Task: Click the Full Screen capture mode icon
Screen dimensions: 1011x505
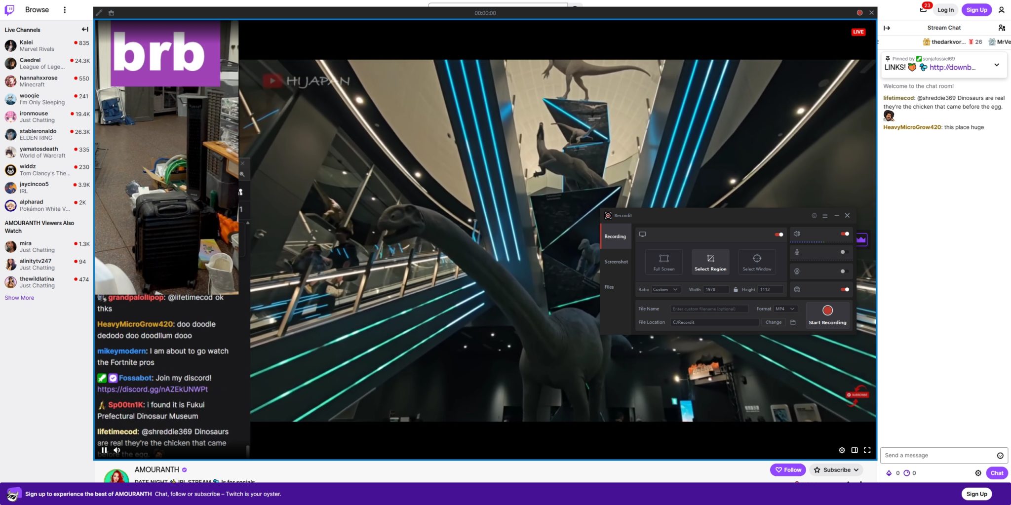Action: [x=663, y=259]
